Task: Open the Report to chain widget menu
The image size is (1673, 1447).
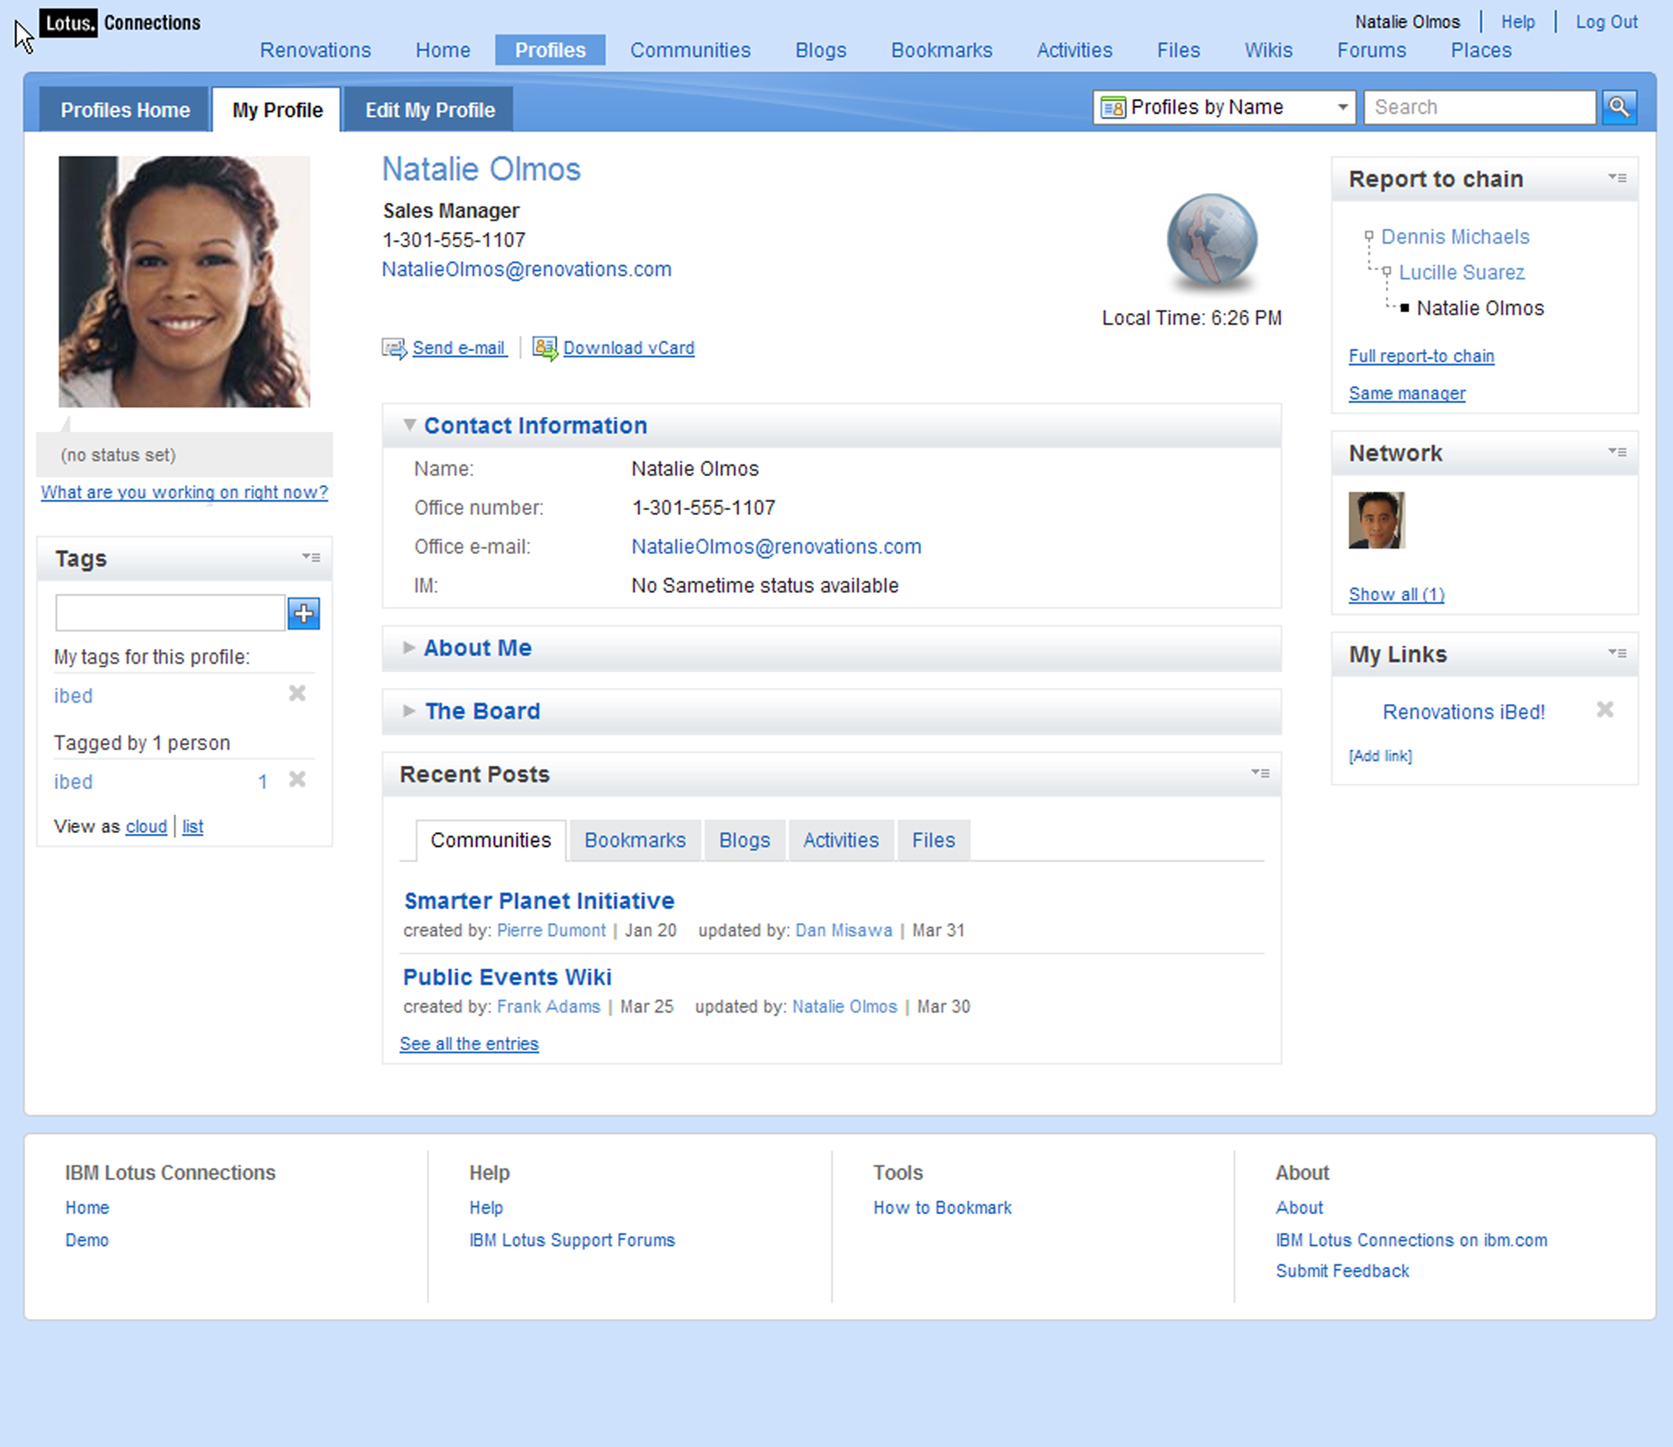Action: coord(1617,178)
